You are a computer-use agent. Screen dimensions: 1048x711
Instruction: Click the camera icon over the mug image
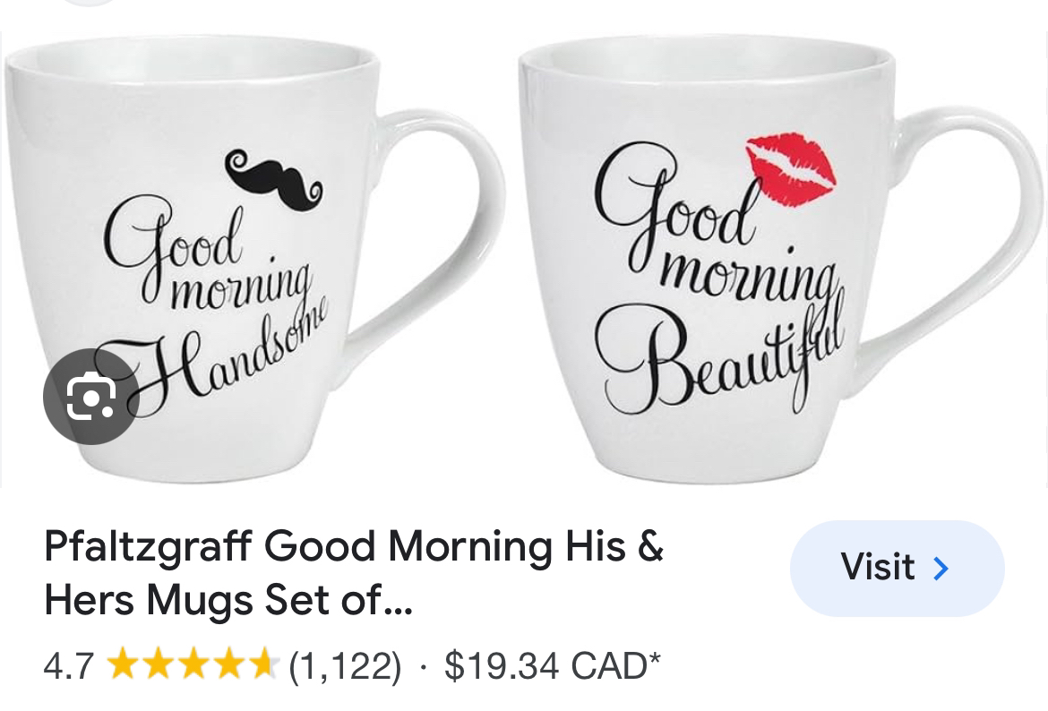coord(90,397)
